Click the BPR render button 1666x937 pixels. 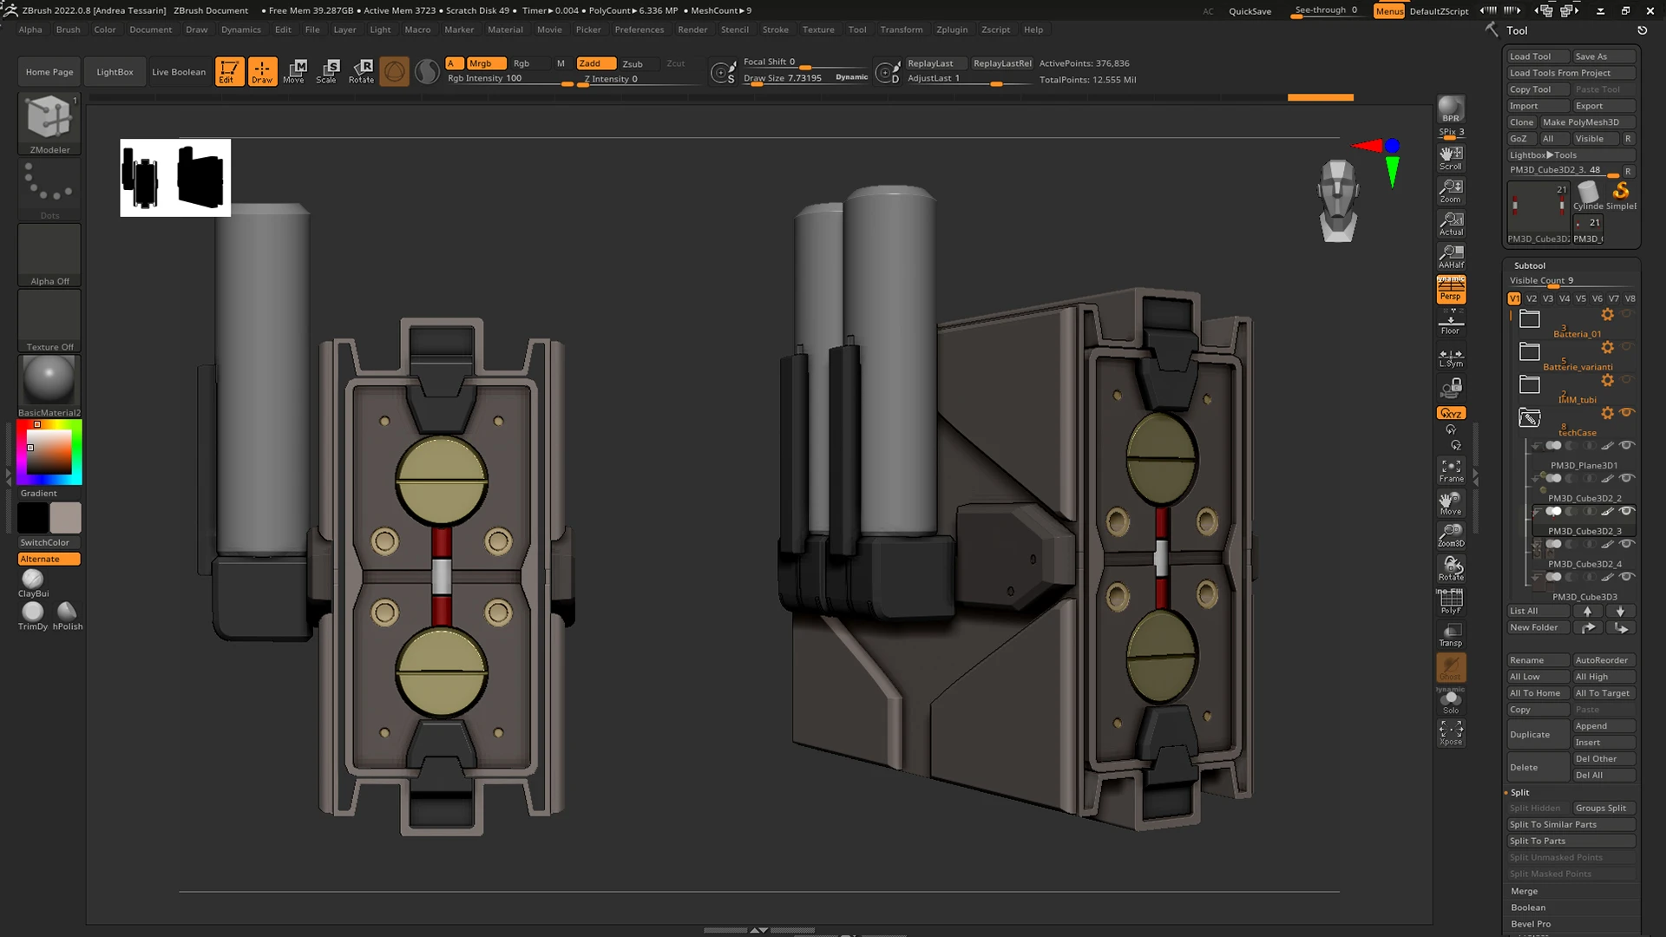(1451, 110)
